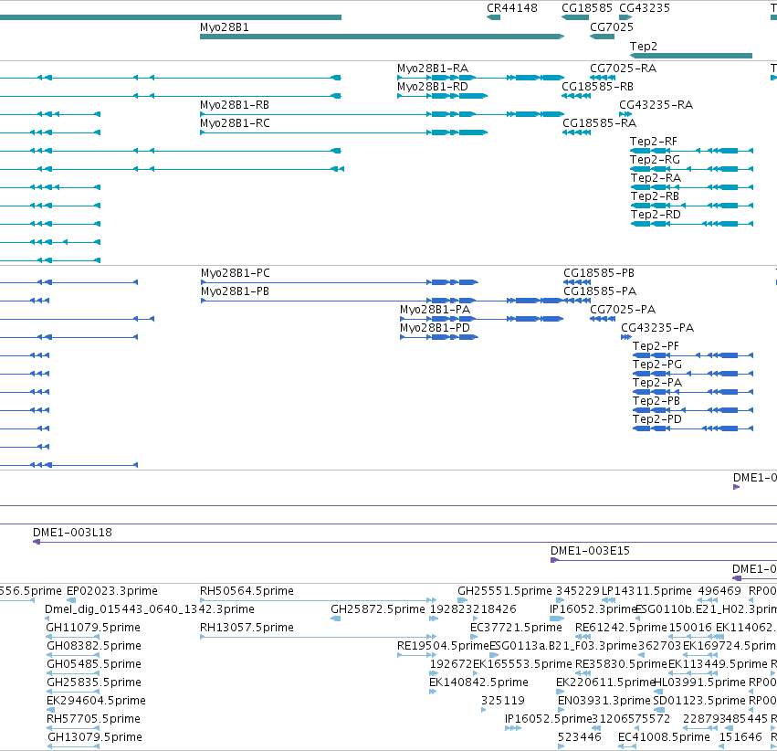Open the CG7025 gene label
Viewport: 777px width, 751px height.
coord(611,26)
